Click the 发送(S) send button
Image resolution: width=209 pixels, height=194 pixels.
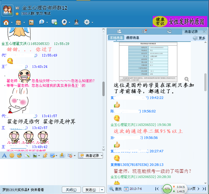click(91, 190)
